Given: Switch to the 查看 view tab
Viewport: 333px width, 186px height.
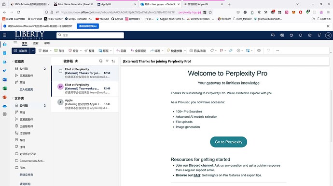Looking at the screenshot, I should coord(36,43).
